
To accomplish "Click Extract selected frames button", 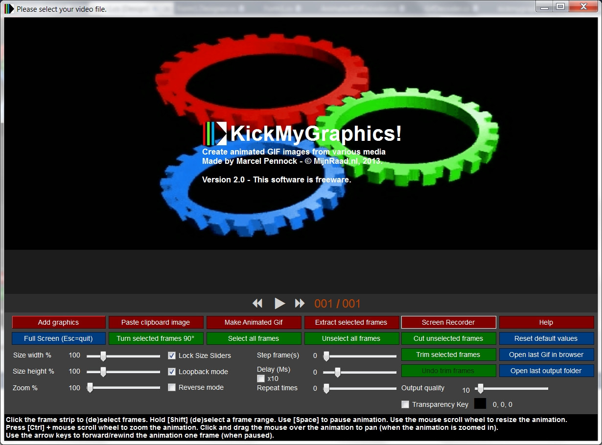I will point(351,322).
